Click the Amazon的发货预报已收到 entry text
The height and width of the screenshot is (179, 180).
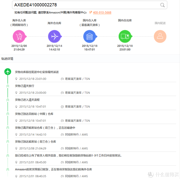[53, 169]
